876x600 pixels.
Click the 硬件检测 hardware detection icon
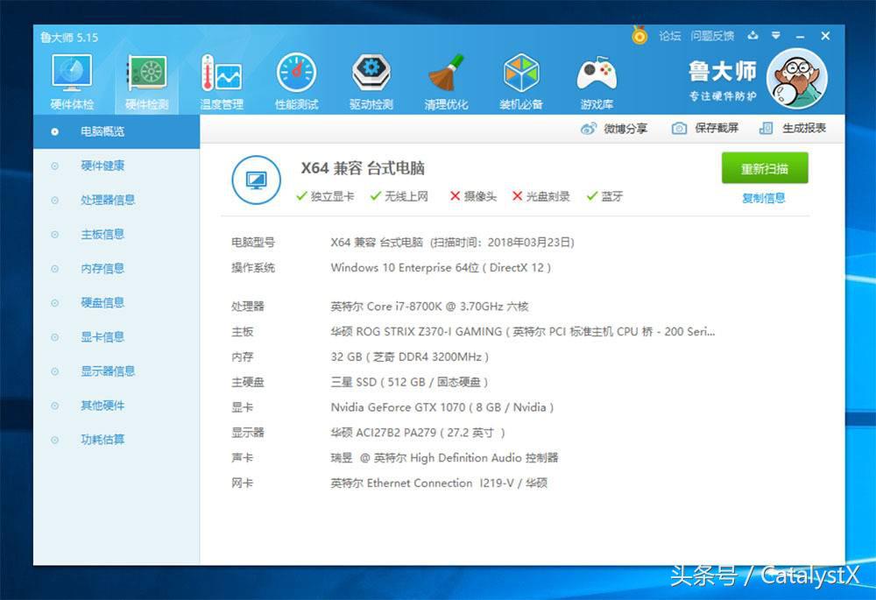coord(146,74)
